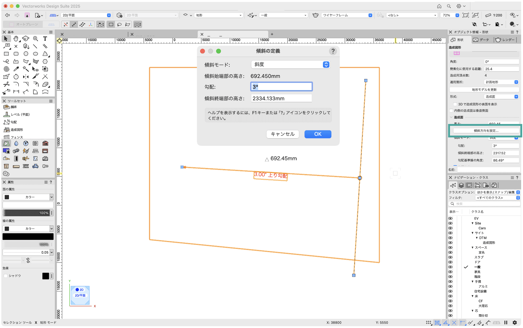
Task: Open the site planning tool set icon
Action: point(6,143)
